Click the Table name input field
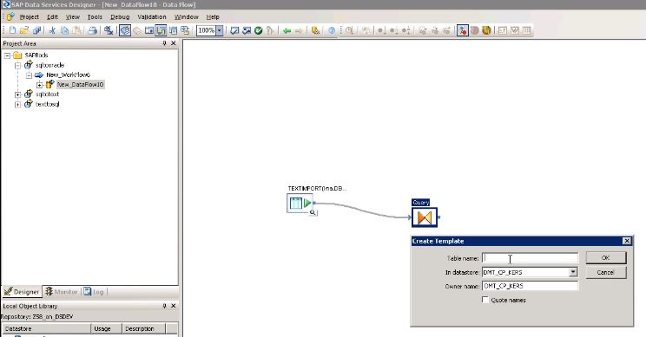This screenshot has height=337, width=646. (530, 258)
